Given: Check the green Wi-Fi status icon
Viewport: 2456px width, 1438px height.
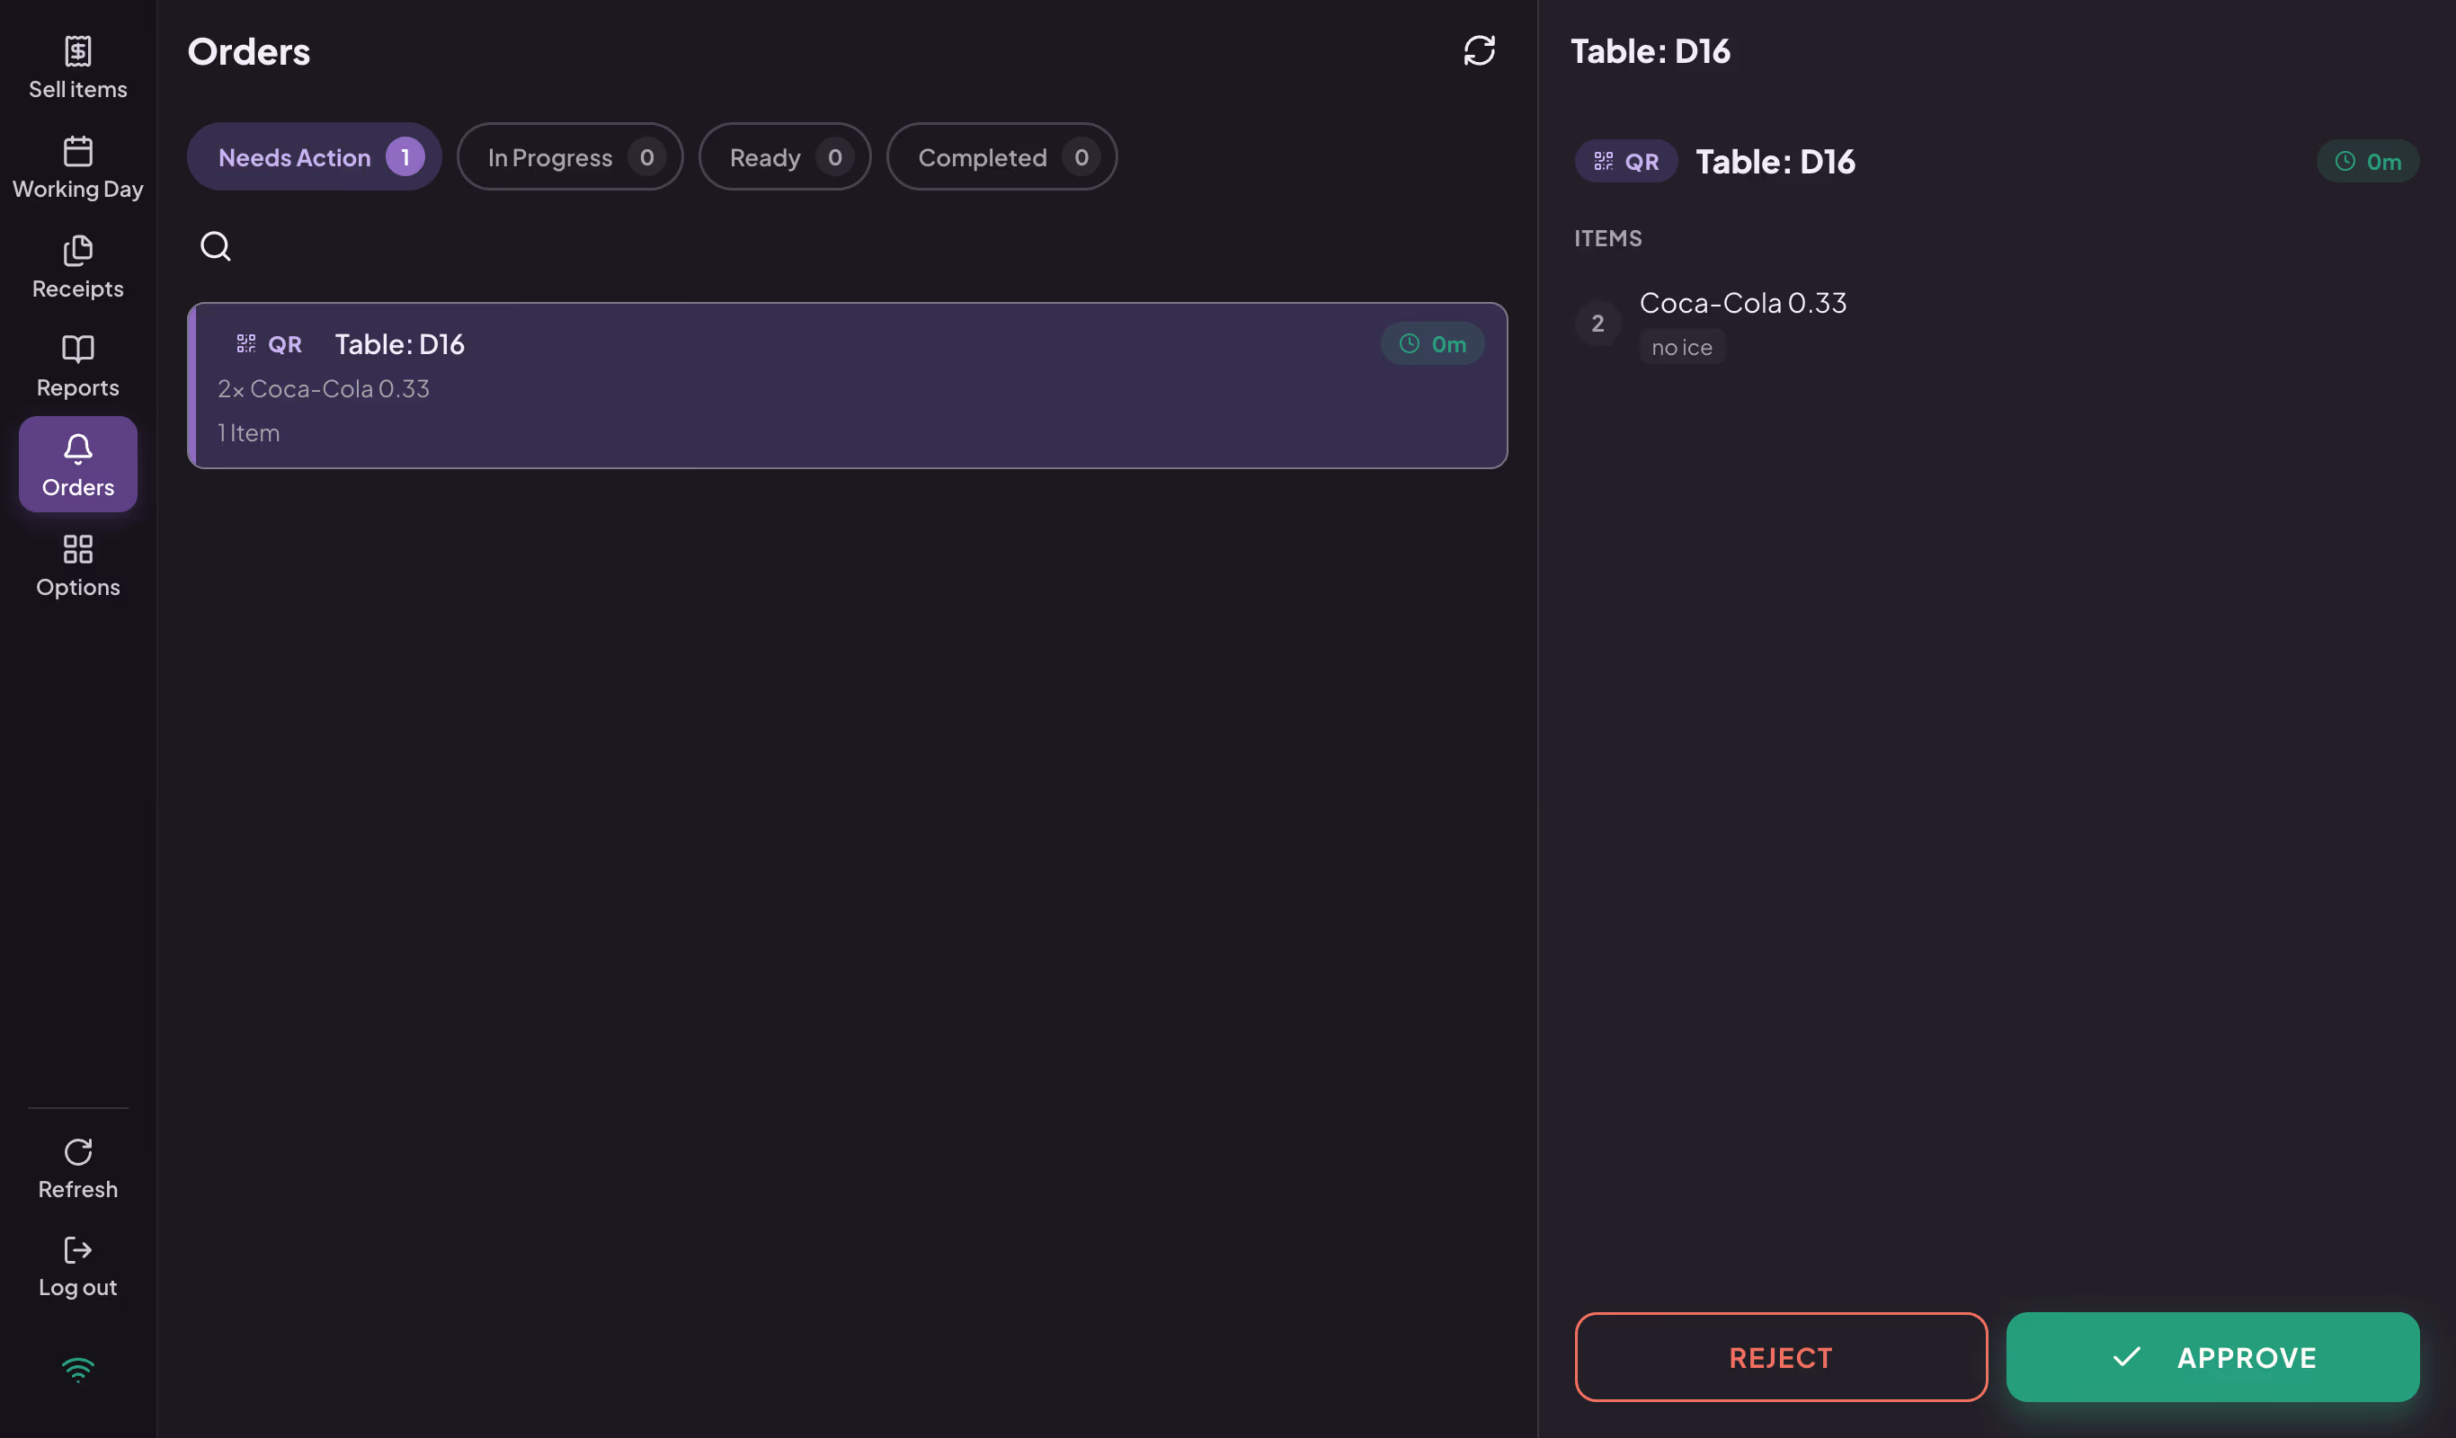Looking at the screenshot, I should [x=78, y=1369].
